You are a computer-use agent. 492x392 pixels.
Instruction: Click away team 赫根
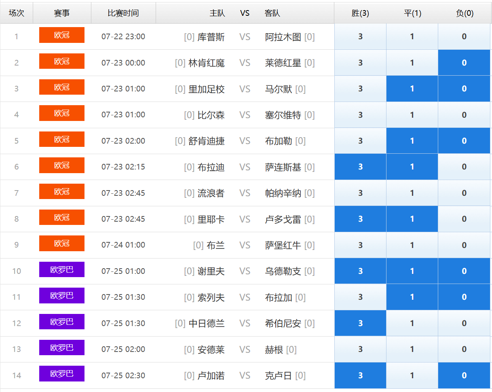(x=274, y=350)
